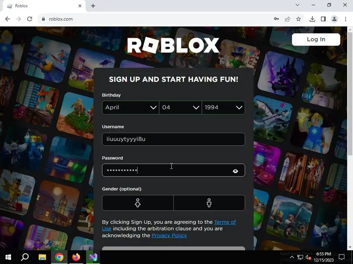Open the birthday day dropdown showing 04

click(180, 108)
